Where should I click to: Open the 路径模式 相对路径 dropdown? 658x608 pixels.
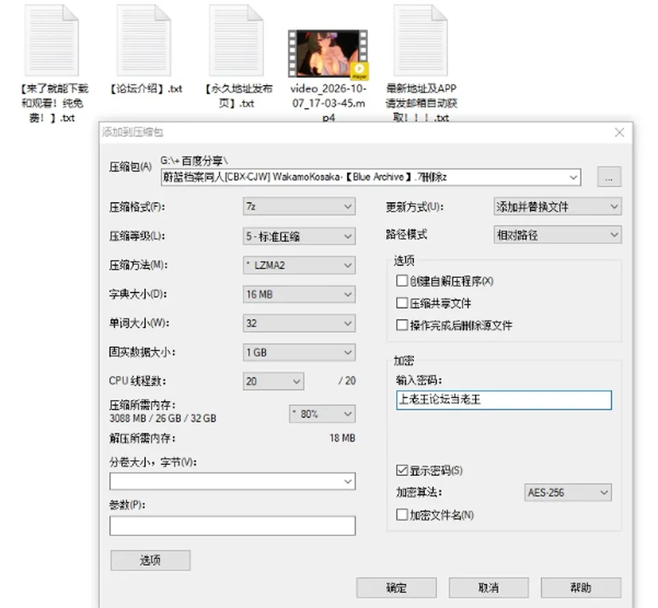click(x=557, y=235)
